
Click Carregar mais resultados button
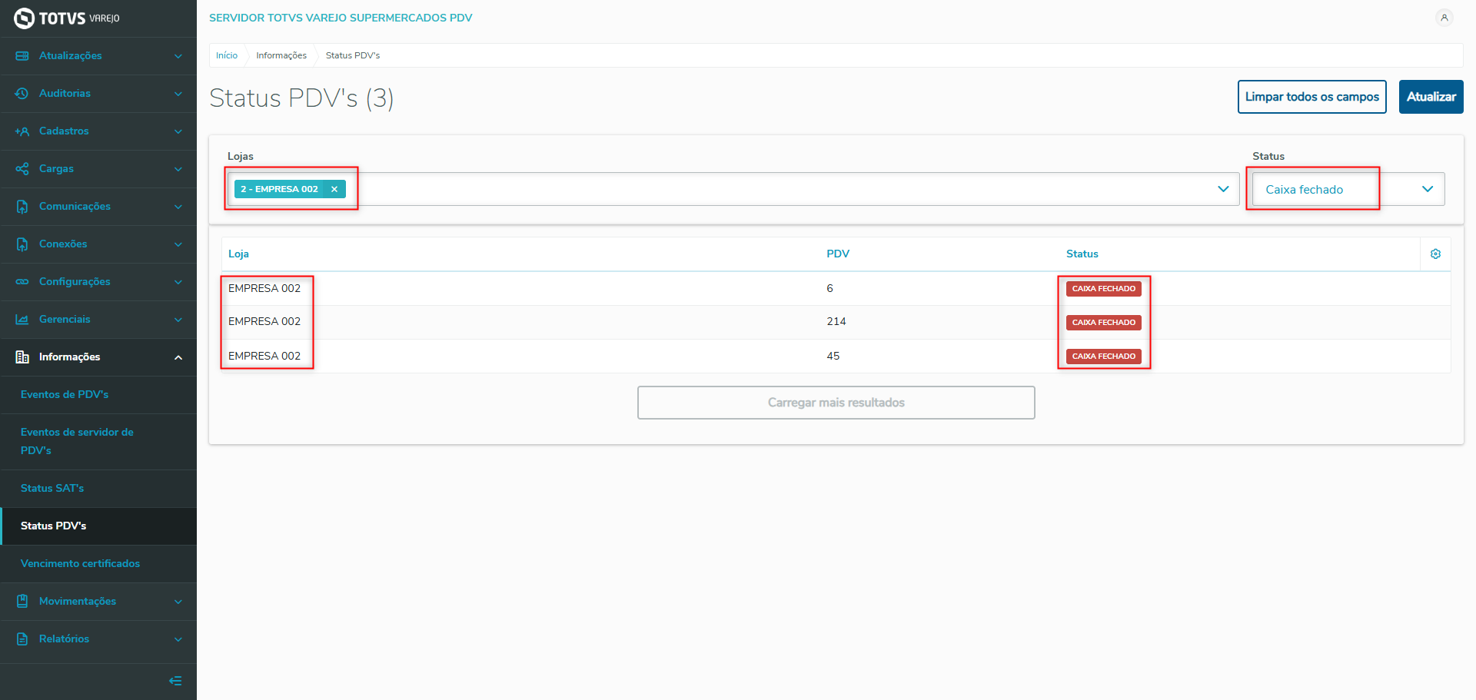click(x=836, y=403)
